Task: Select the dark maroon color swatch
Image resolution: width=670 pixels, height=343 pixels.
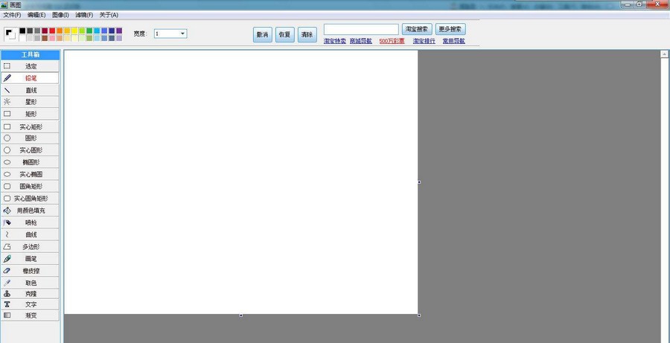Action: (45, 31)
